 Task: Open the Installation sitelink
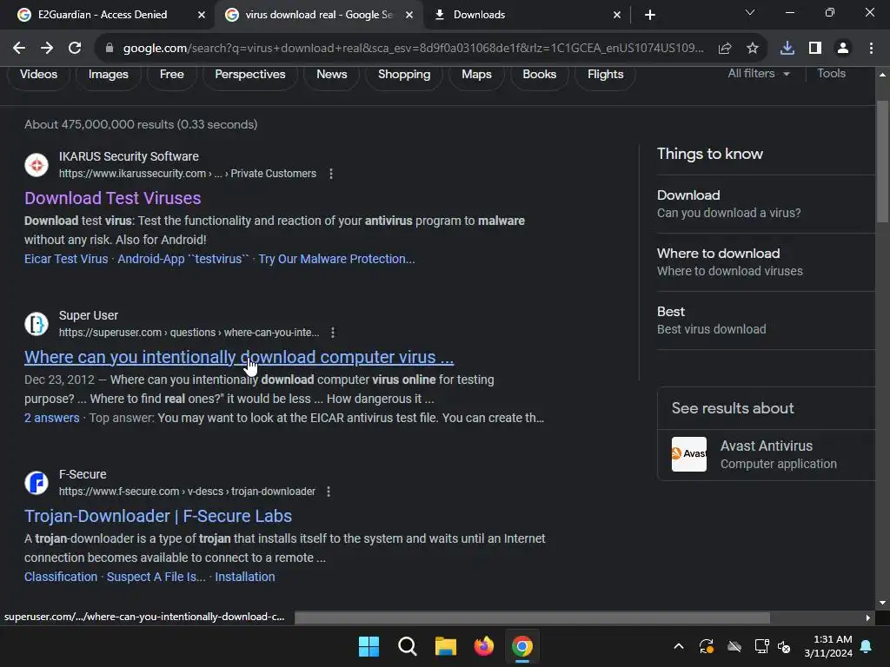click(x=244, y=577)
